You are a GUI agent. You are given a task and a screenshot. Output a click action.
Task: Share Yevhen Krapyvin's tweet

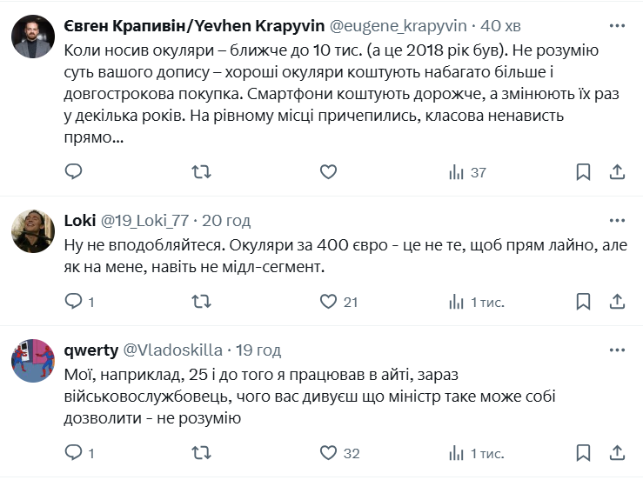coord(617,172)
